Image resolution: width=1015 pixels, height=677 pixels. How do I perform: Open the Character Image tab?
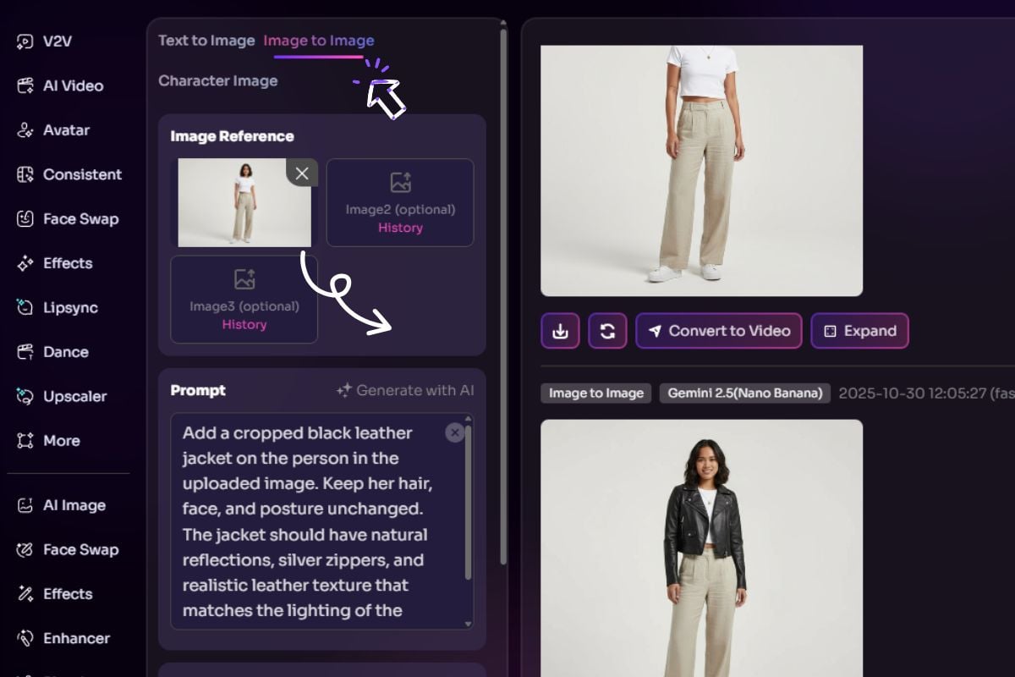click(x=218, y=81)
